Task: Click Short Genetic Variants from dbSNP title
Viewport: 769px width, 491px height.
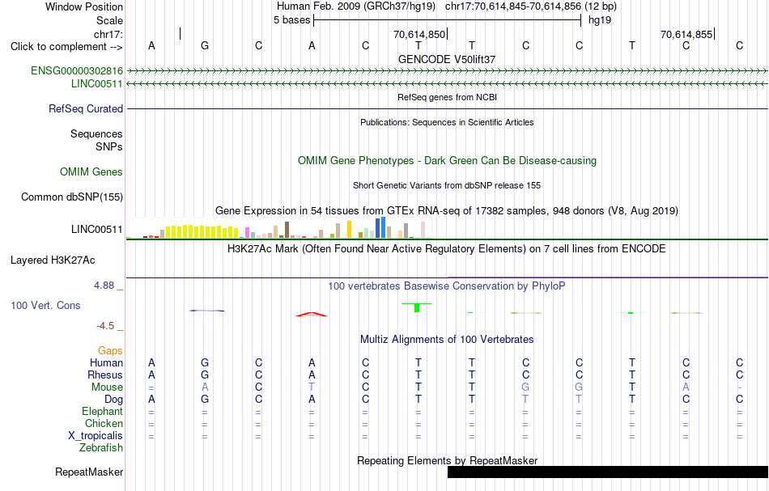Action: 447,186
